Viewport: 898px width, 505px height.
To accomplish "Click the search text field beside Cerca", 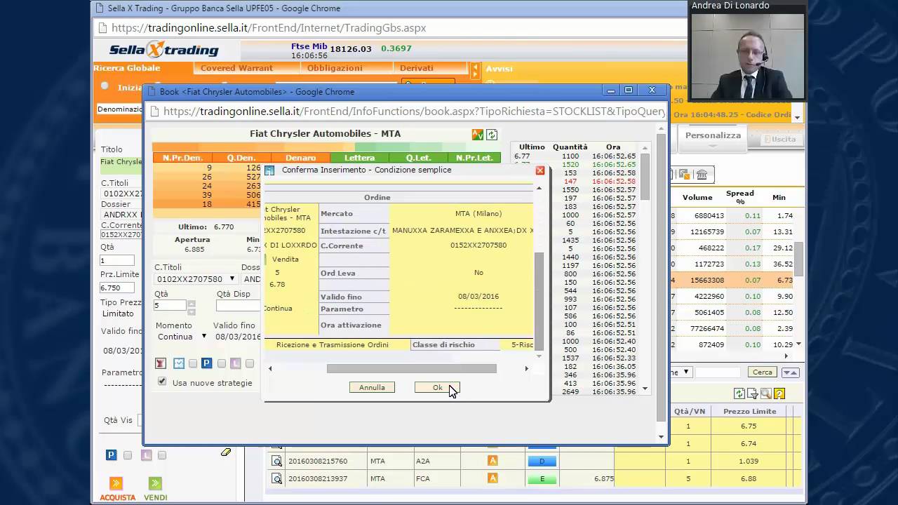I will [x=717, y=372].
